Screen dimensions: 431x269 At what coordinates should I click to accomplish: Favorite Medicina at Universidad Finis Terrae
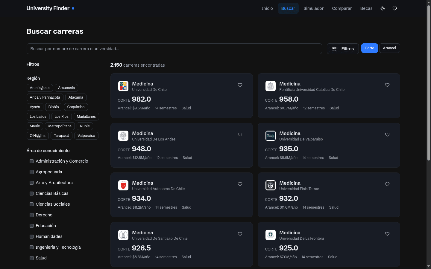pos(387,184)
